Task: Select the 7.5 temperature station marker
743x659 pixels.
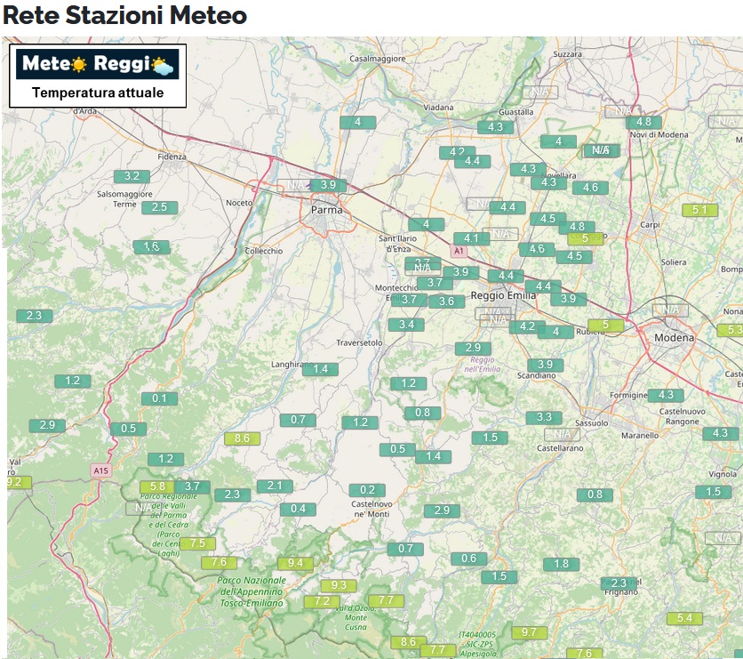Action: 197,543
